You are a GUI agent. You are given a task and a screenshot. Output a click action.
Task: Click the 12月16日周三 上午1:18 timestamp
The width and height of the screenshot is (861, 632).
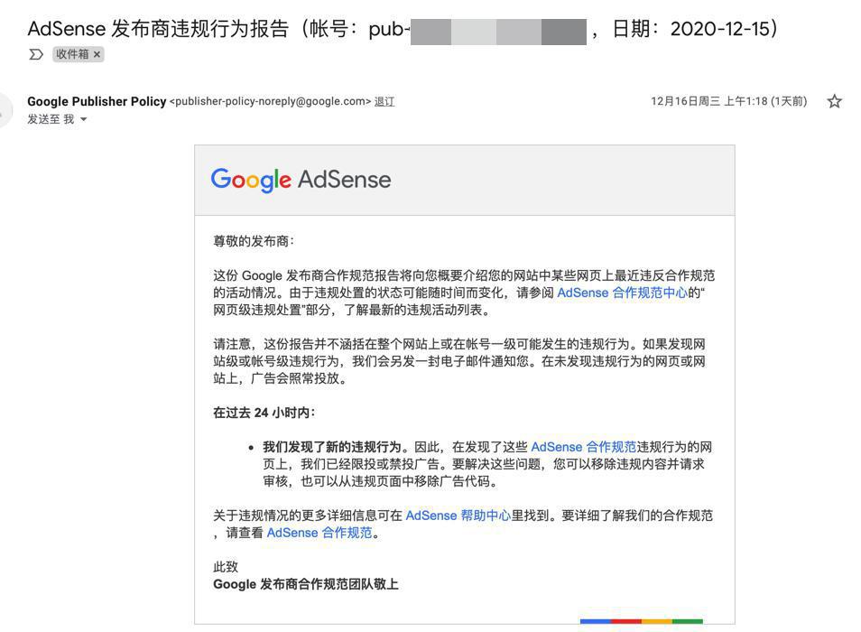(728, 101)
